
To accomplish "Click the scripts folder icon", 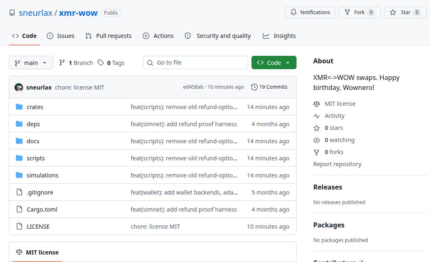I will (19, 158).
